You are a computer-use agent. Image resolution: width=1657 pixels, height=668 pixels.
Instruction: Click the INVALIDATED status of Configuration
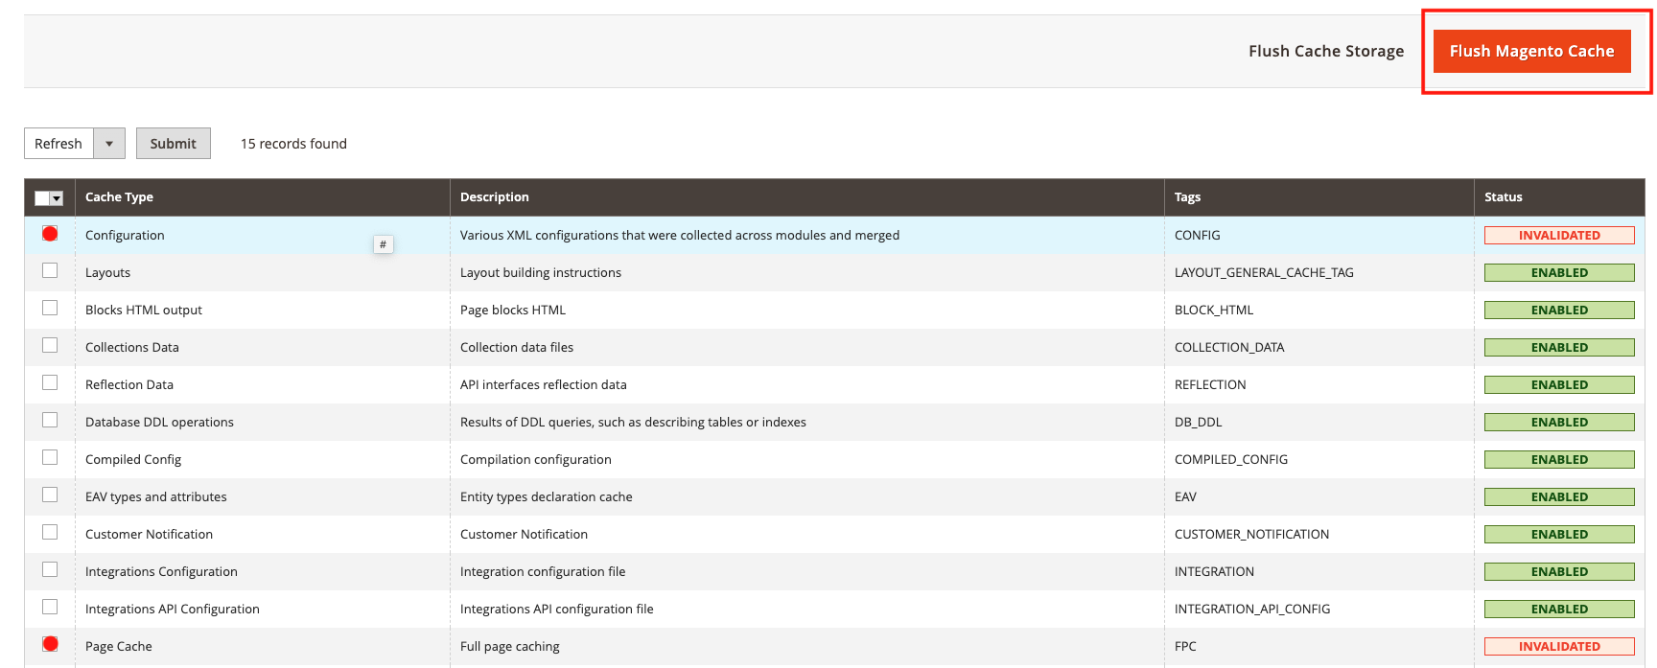tap(1559, 236)
